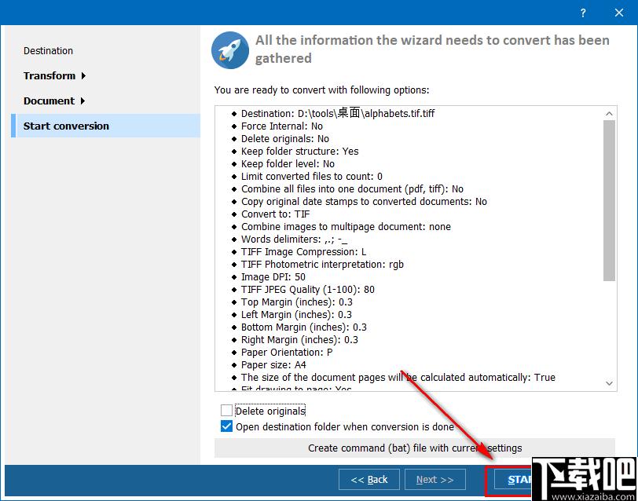The height and width of the screenshot is (501, 638).
Task: Select the 'Paper size: A4' line
Action: (273, 365)
